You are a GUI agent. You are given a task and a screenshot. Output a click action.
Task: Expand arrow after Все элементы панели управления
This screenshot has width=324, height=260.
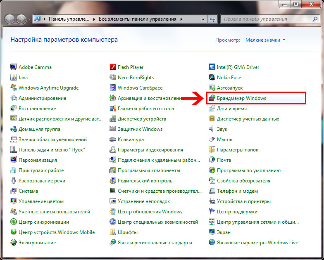(181, 19)
